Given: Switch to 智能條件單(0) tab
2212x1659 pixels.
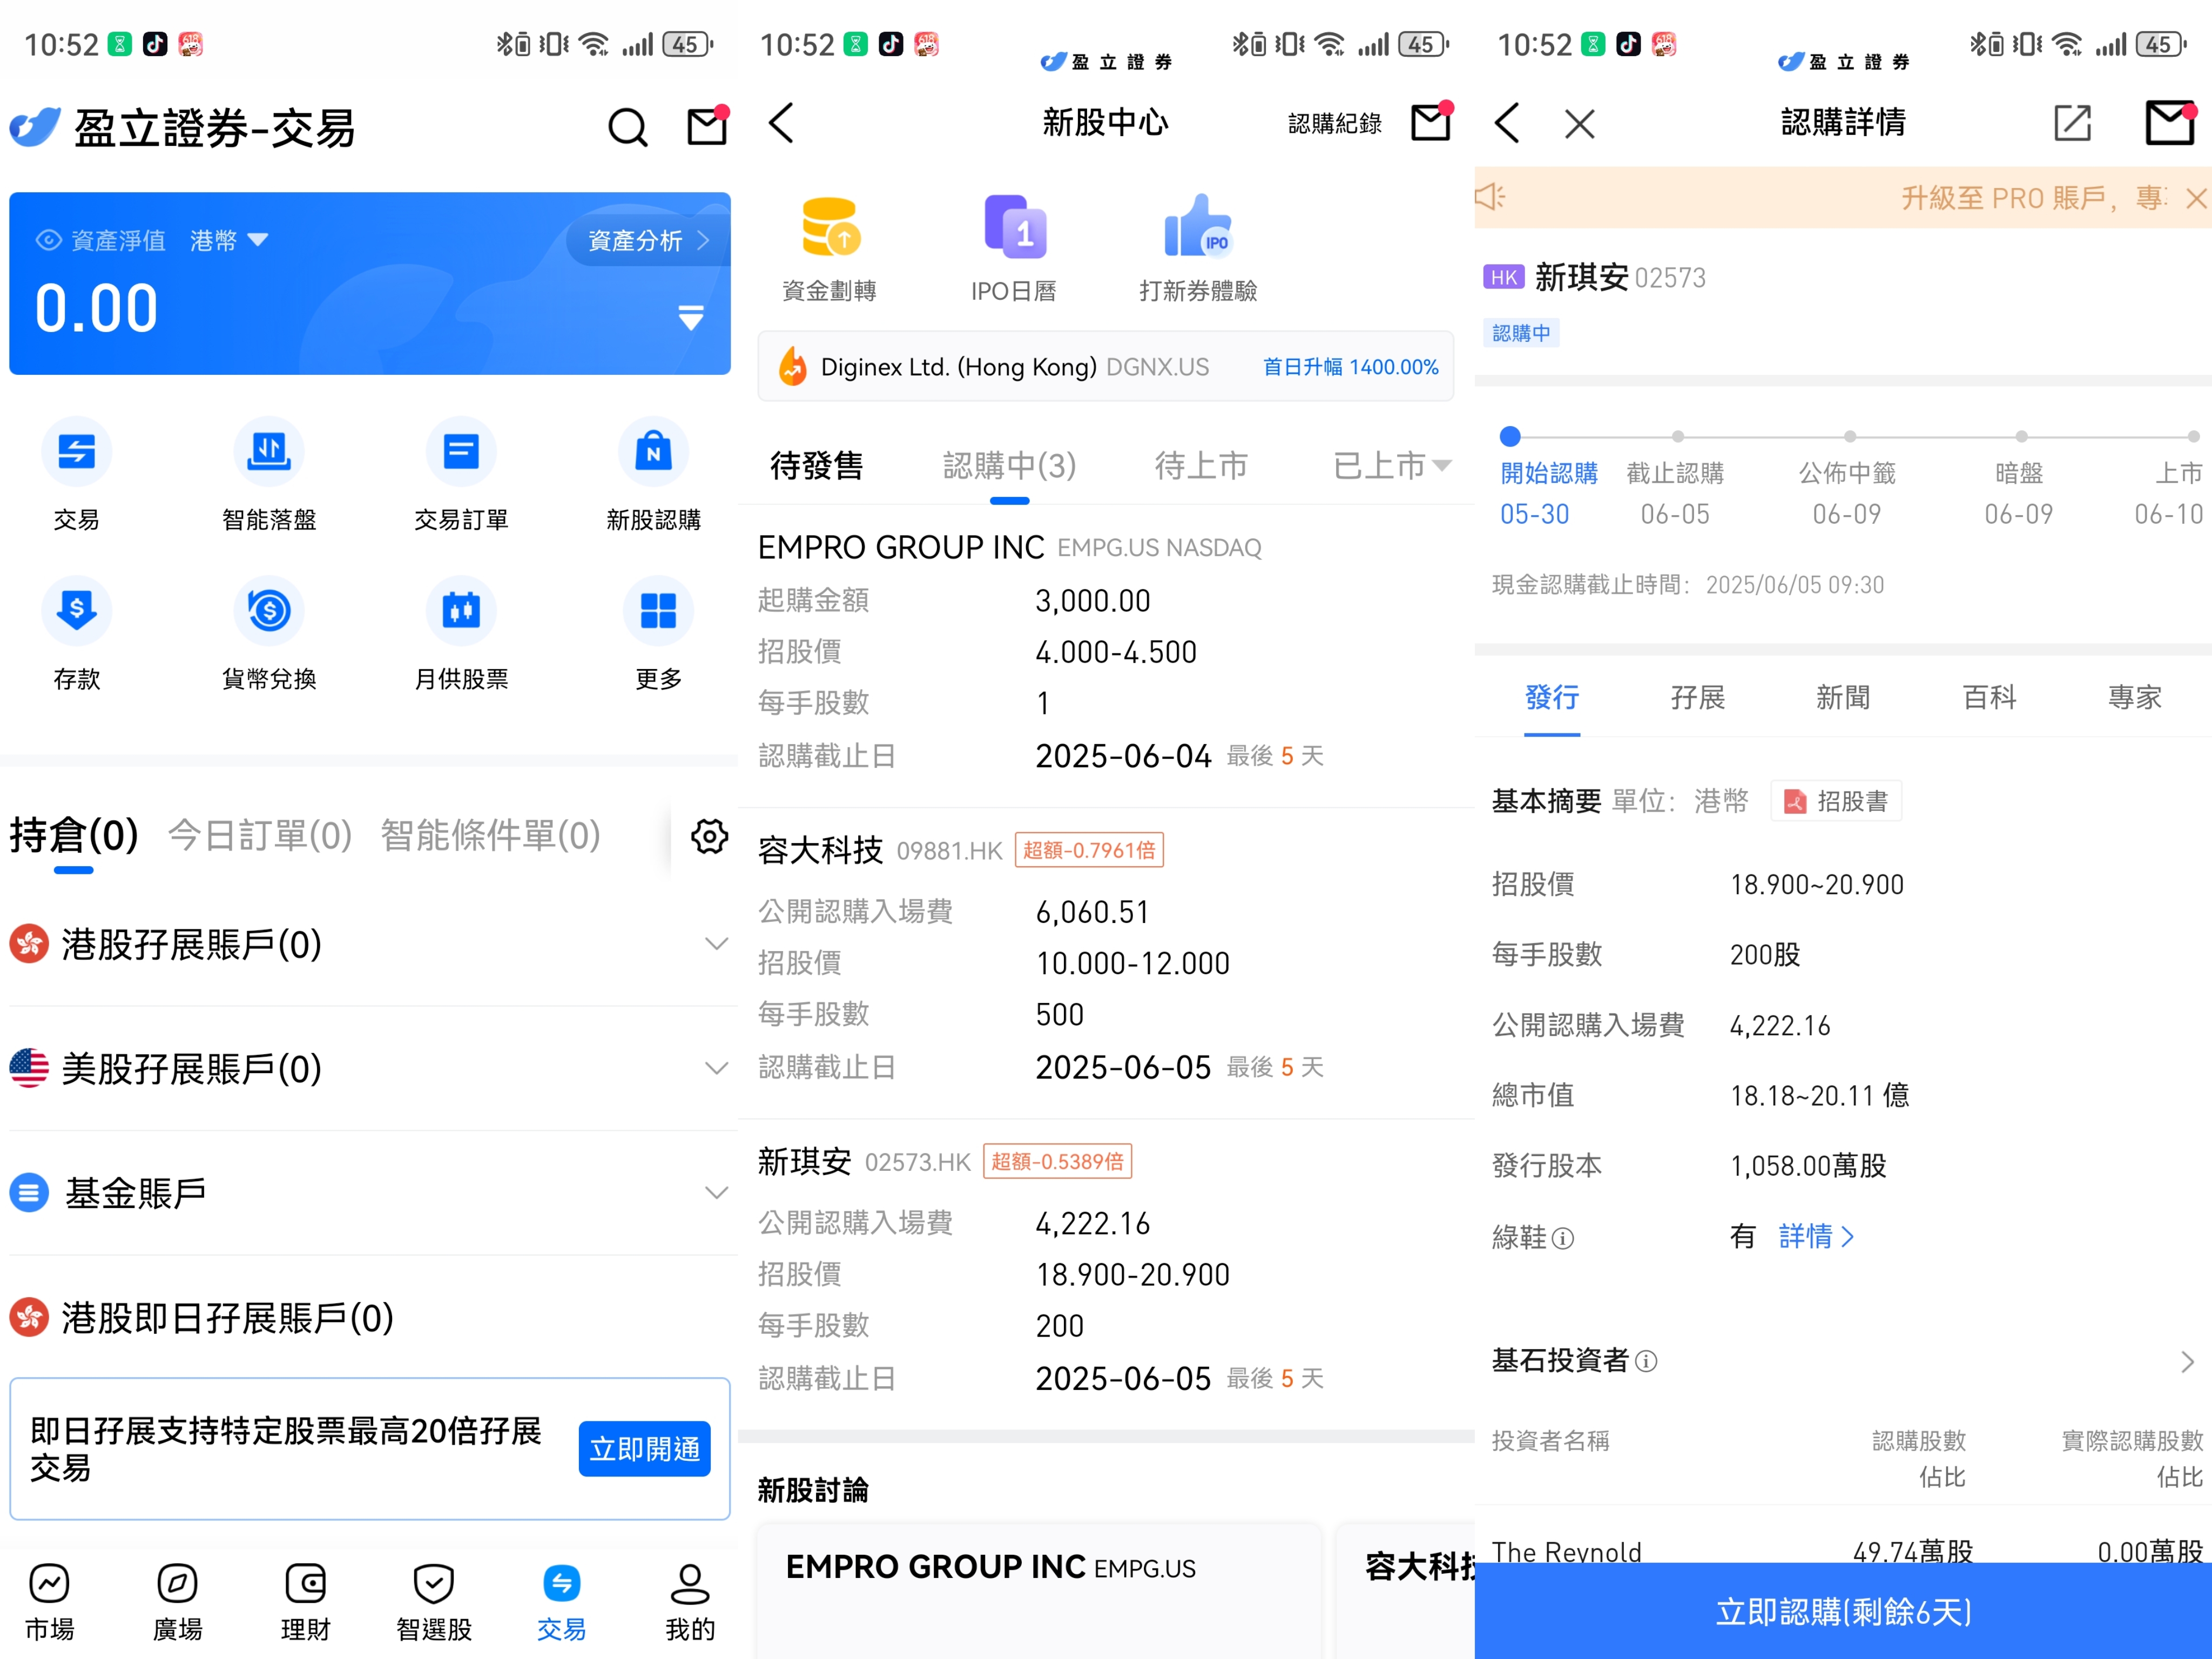Looking at the screenshot, I should pos(490,836).
